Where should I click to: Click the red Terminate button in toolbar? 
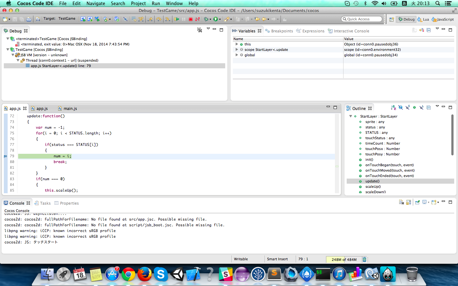tap(191, 19)
